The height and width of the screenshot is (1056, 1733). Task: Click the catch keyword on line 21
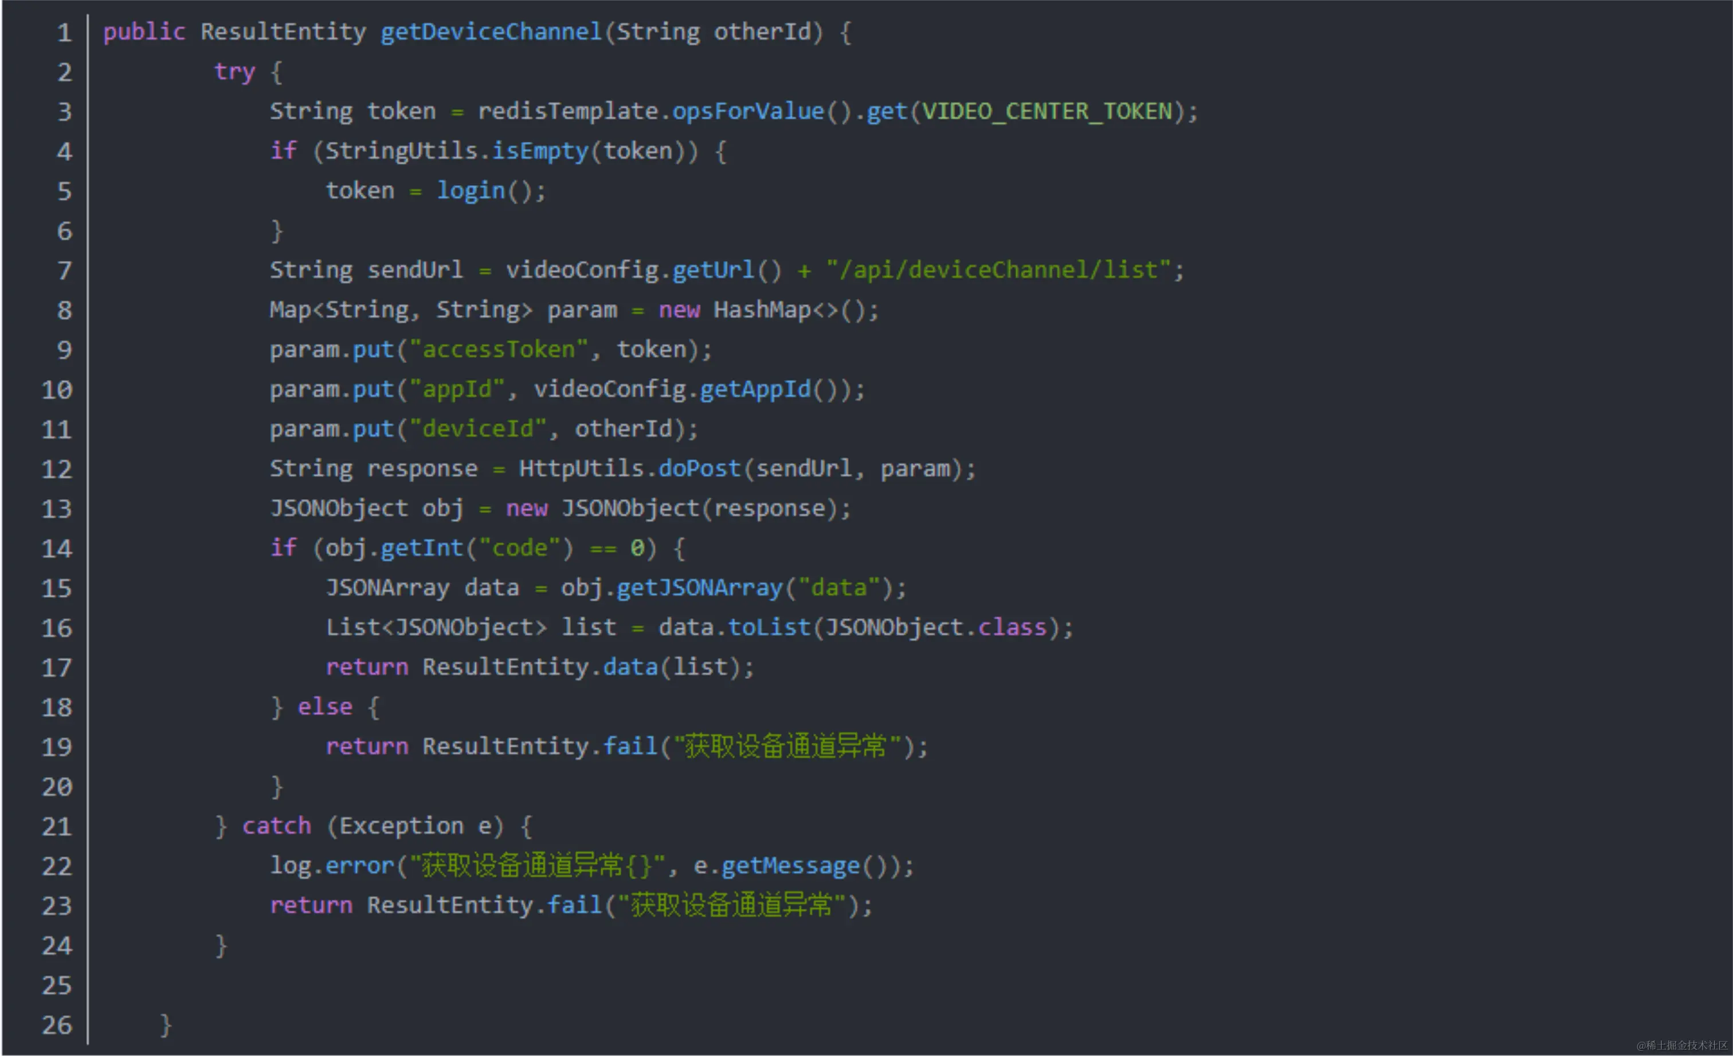point(276,826)
